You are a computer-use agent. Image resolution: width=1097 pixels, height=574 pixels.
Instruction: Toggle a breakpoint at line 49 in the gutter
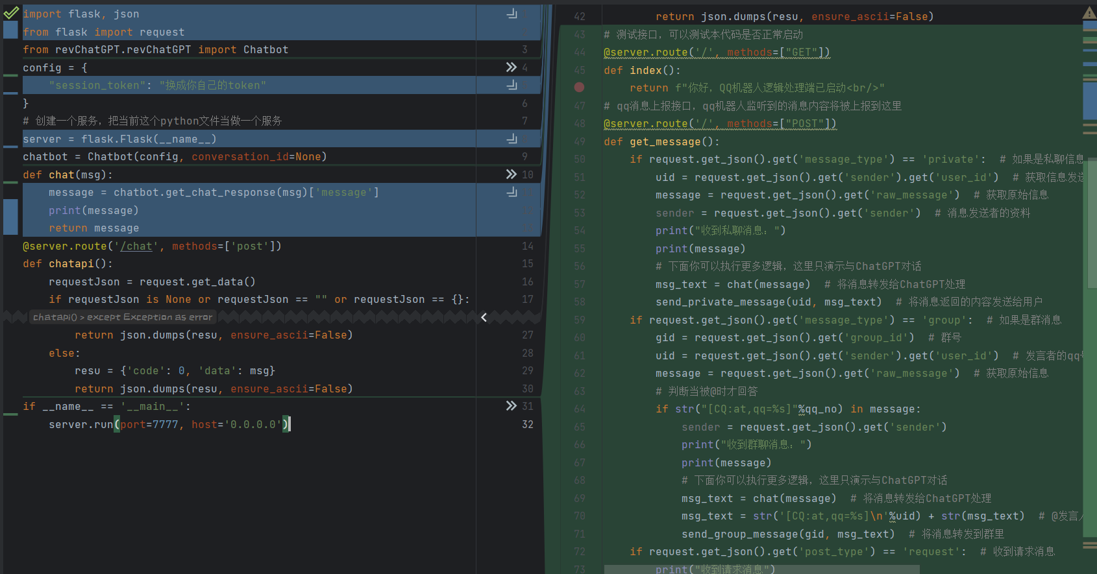point(580,141)
